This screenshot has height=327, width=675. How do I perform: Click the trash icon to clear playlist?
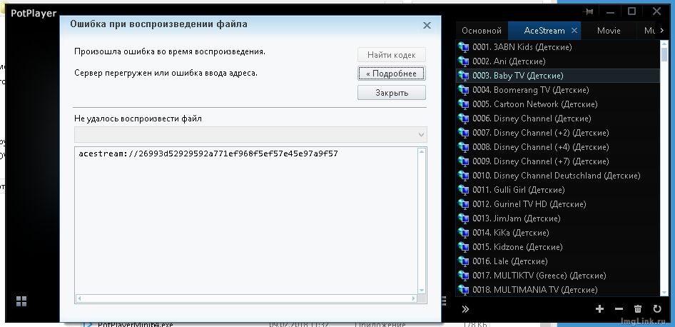pos(638,309)
